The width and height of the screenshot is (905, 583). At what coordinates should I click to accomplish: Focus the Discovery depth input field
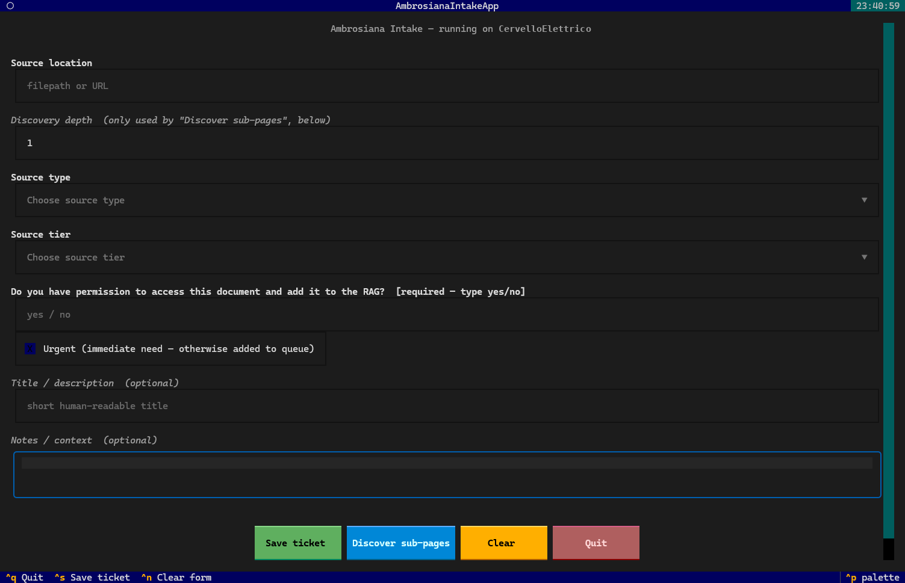click(447, 143)
